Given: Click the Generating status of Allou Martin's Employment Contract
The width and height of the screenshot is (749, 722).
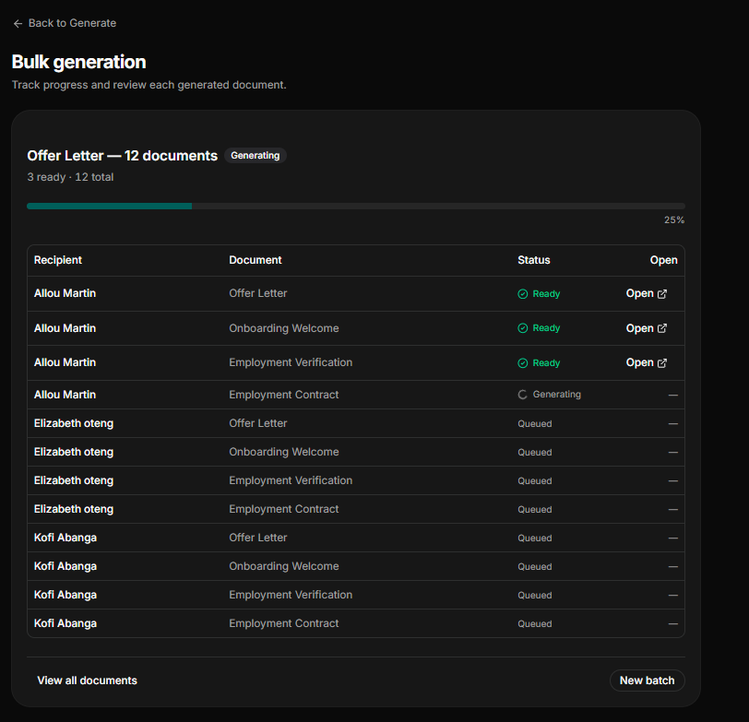Looking at the screenshot, I should (550, 395).
